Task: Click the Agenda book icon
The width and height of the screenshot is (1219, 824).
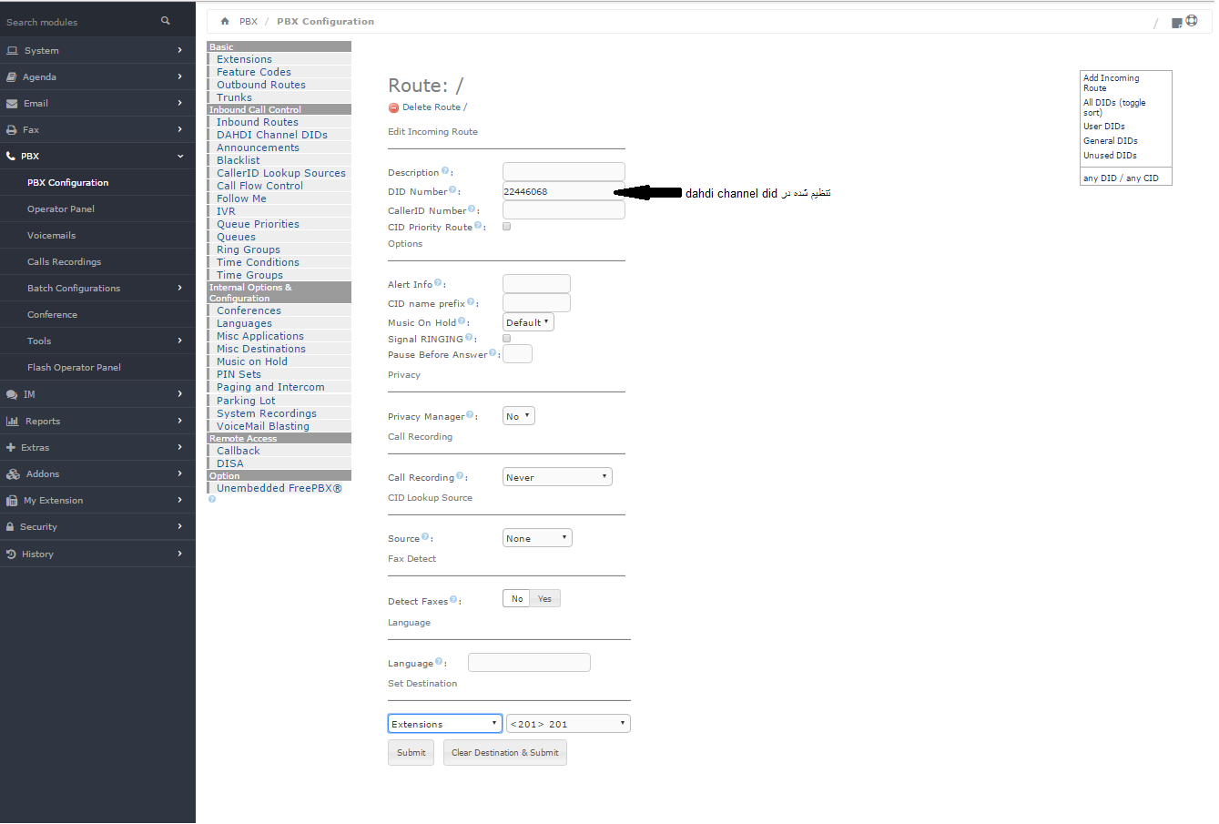Action: (x=12, y=76)
